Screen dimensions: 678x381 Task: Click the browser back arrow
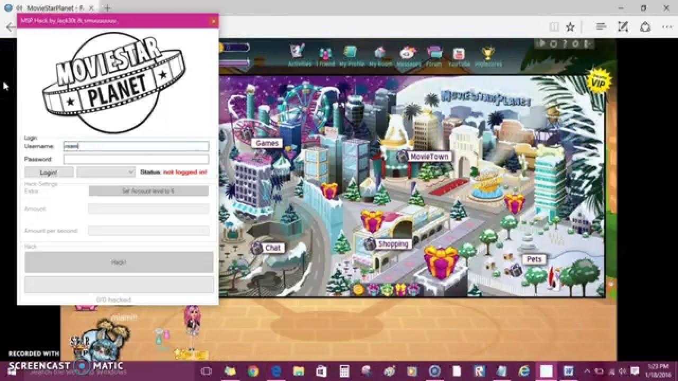(10, 27)
